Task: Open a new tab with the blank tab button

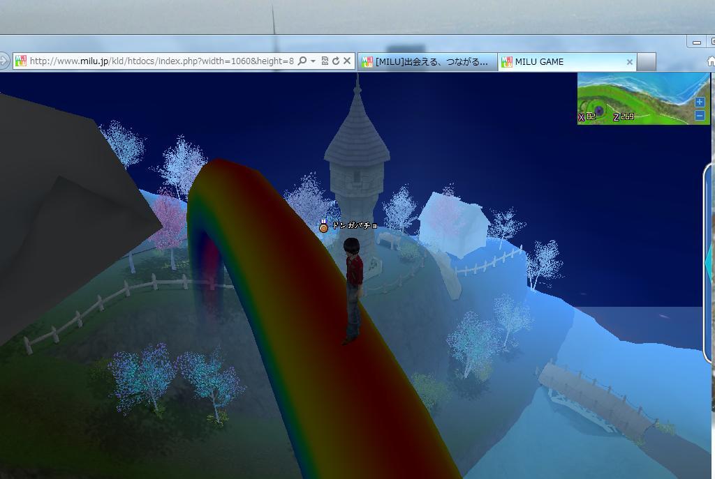Action: [x=646, y=61]
